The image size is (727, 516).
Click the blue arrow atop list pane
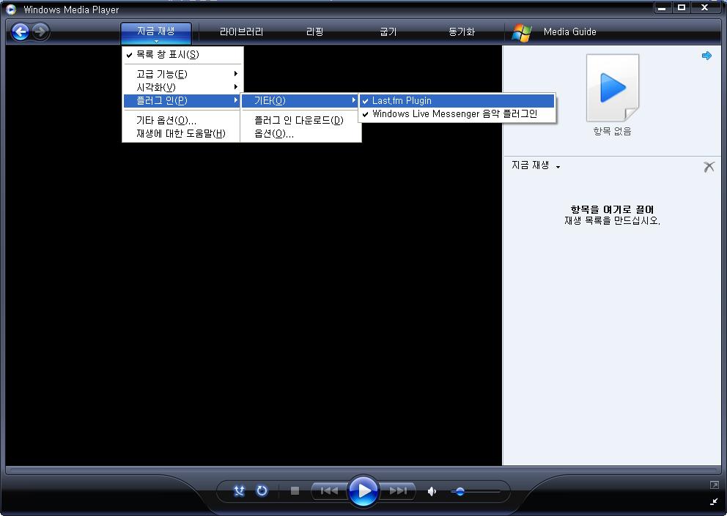click(706, 56)
